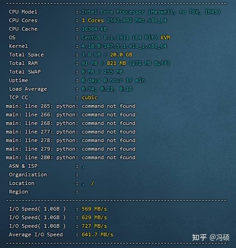Click error line 'main: line 279'
Image resolution: width=236 pixels, height=248 pixels.
click(x=70, y=149)
